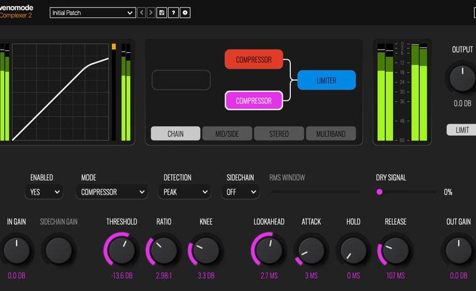Select the magenta Compressor block
The height and width of the screenshot is (291, 476).
(x=254, y=101)
